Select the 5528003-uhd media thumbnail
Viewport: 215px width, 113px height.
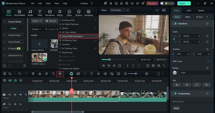[39, 58]
